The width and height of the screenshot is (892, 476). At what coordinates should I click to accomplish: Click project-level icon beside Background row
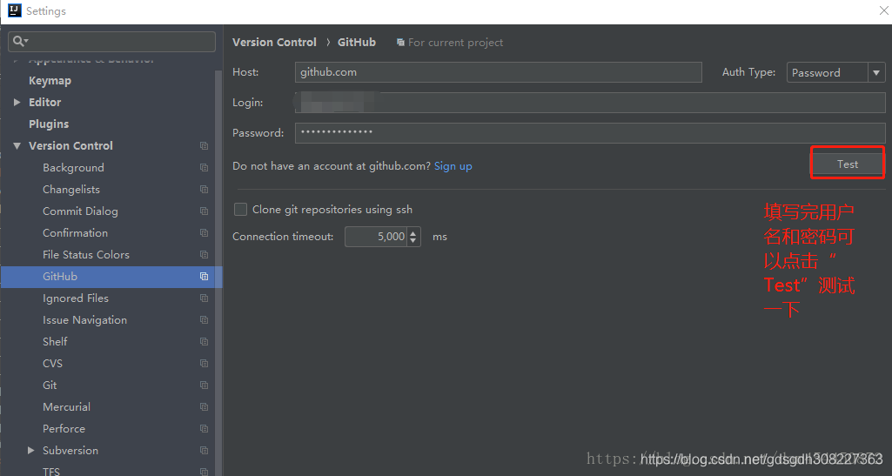click(x=204, y=168)
